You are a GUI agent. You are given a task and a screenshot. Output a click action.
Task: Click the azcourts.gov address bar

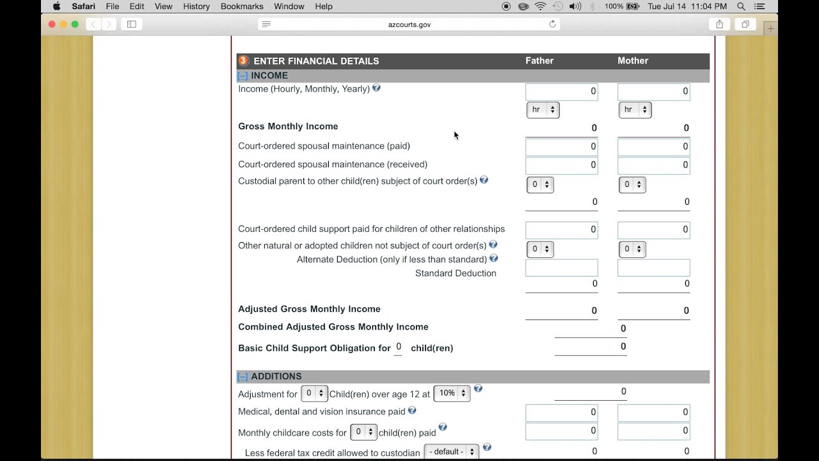click(x=409, y=24)
